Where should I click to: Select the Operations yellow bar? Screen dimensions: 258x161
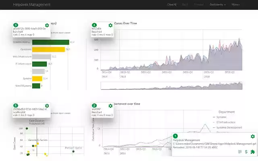[x=48, y=50]
